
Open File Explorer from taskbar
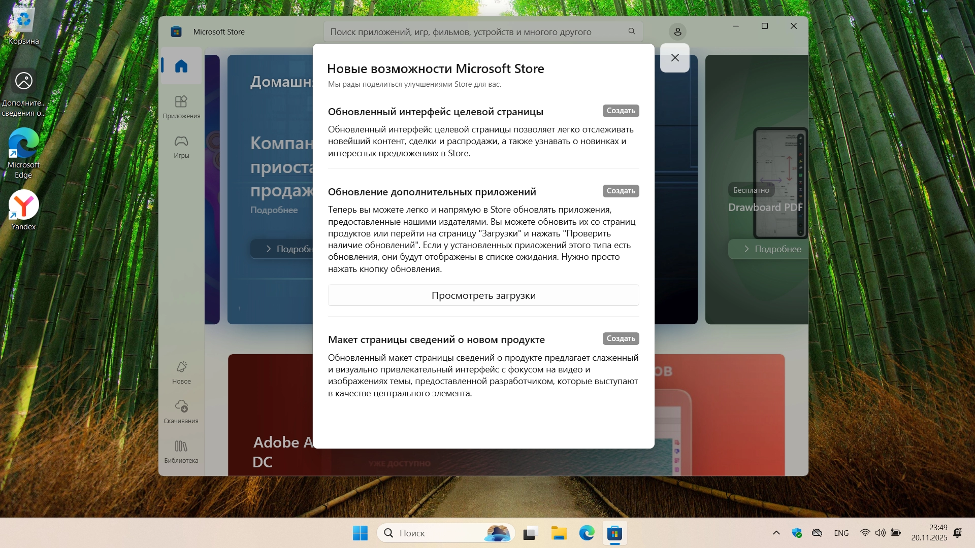559,533
